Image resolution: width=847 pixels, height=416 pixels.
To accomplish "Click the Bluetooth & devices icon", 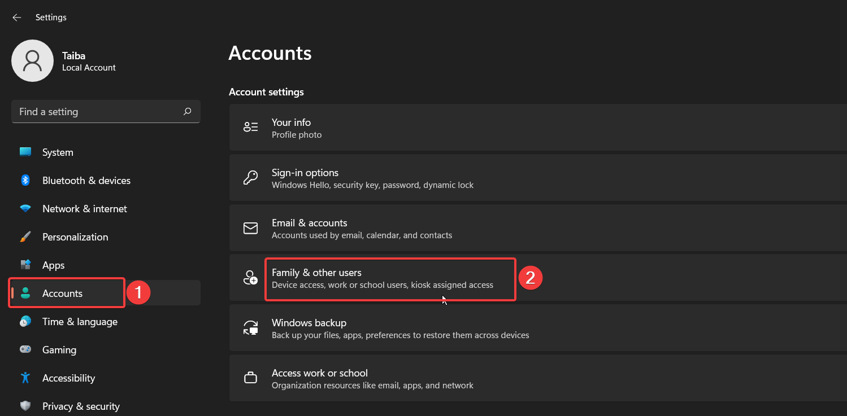I will (x=25, y=180).
